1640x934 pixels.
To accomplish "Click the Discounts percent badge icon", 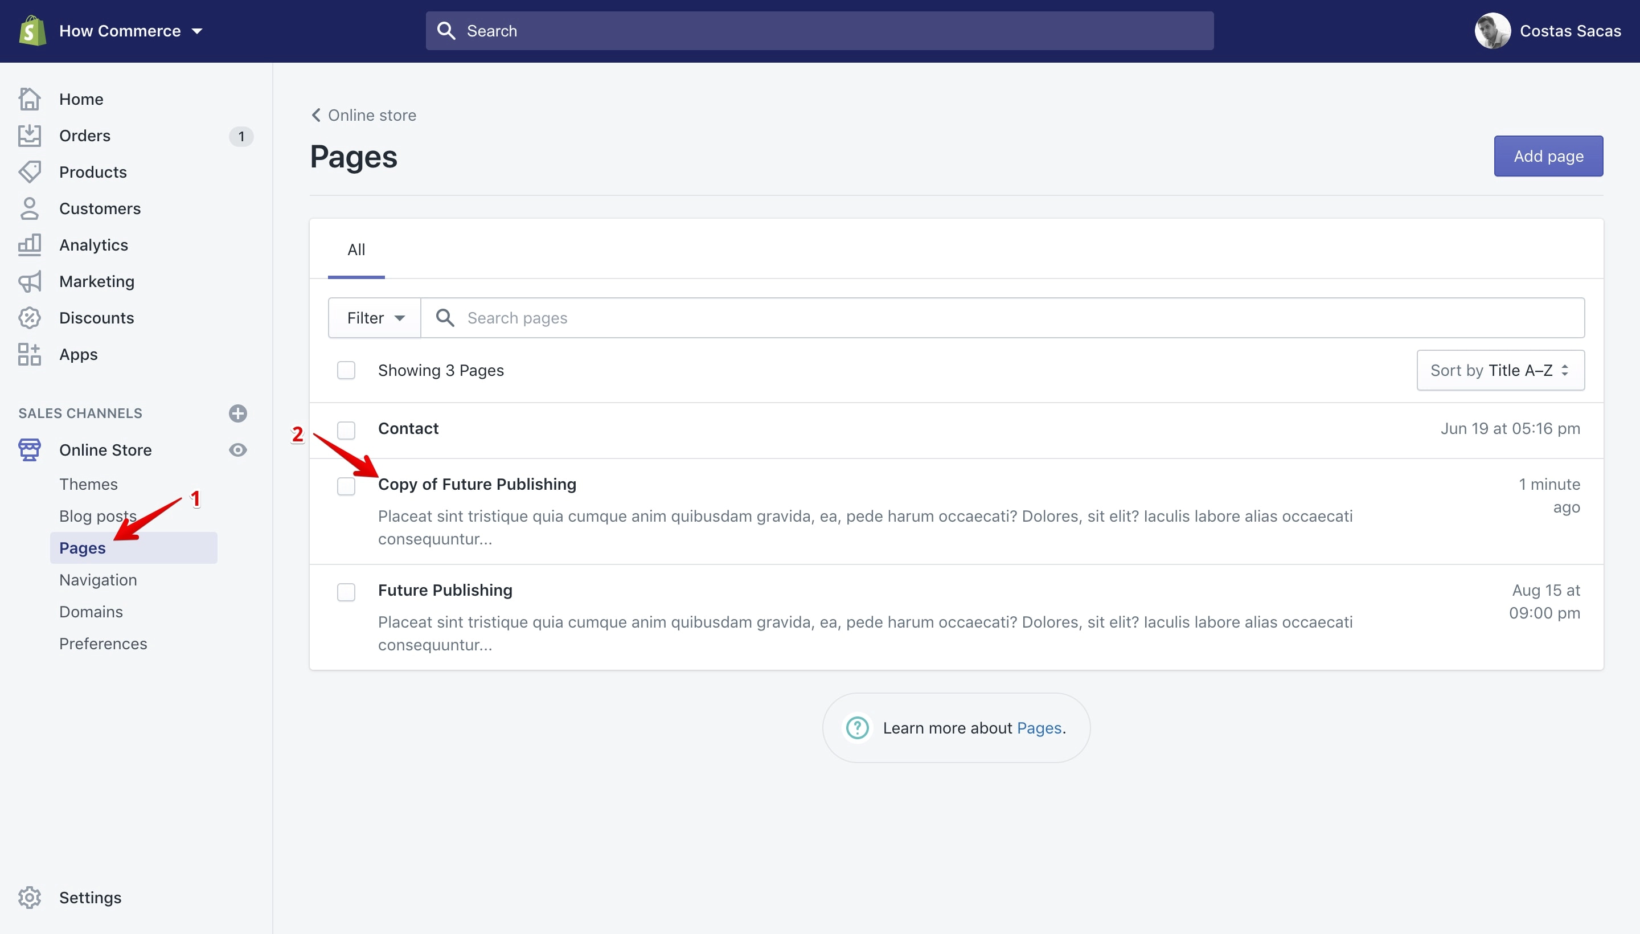I will tap(30, 318).
